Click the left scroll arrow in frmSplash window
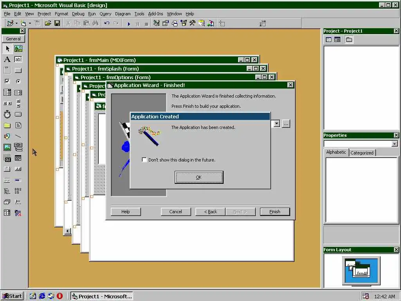Screen dimensions: 401x301 click(x=67, y=231)
